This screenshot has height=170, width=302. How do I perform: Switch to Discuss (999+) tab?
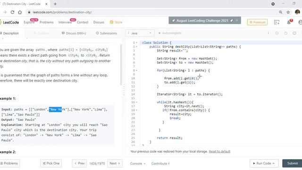pyautogui.click(x=74, y=33)
